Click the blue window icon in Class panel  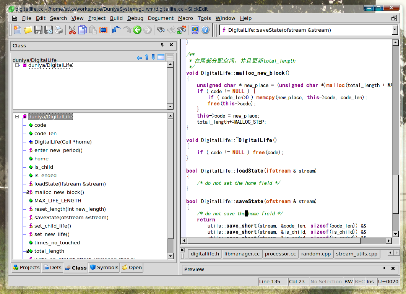coord(161,57)
